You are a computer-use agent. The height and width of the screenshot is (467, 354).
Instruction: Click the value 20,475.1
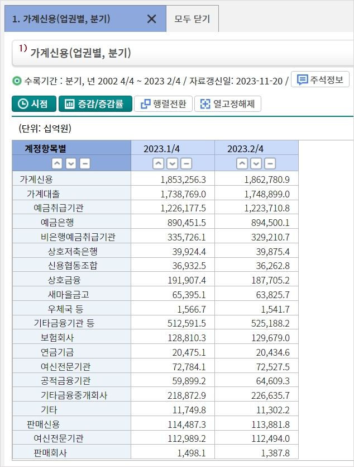pyautogui.click(x=189, y=353)
